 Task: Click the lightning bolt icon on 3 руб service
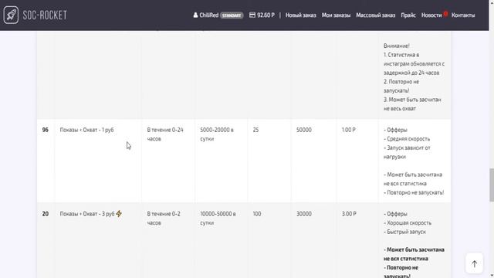coord(119,214)
